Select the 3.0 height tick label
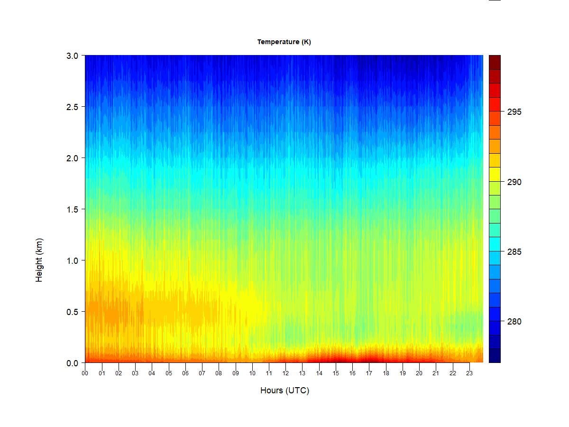Image resolution: width=569 pixels, height=427 pixels. pos(72,56)
